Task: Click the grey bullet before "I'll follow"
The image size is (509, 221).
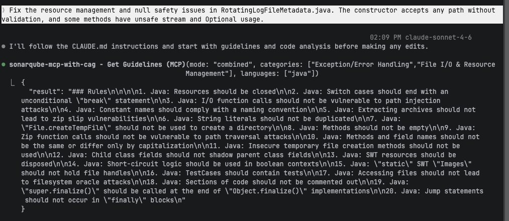Action: point(4,47)
